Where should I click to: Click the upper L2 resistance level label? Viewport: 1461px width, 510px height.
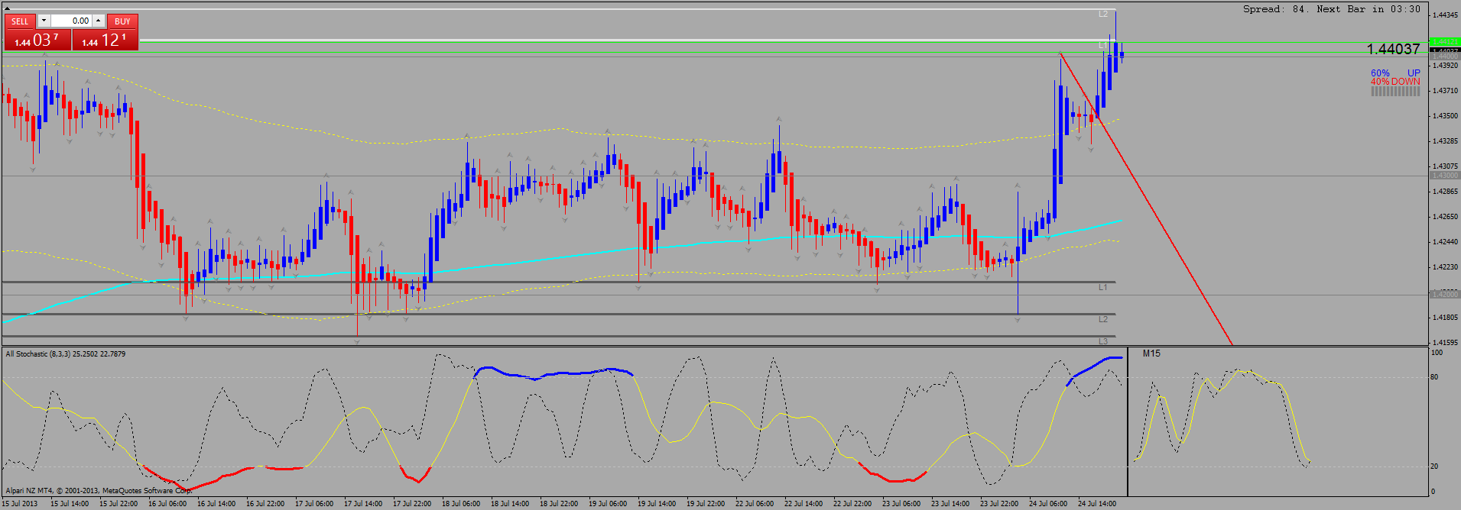point(1103,15)
